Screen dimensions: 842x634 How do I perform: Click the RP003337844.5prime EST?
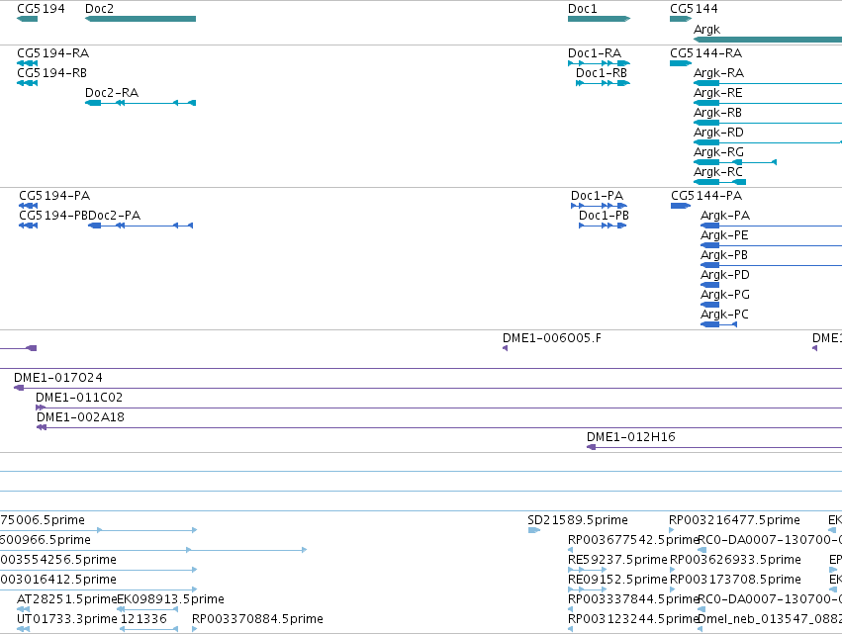point(570,609)
